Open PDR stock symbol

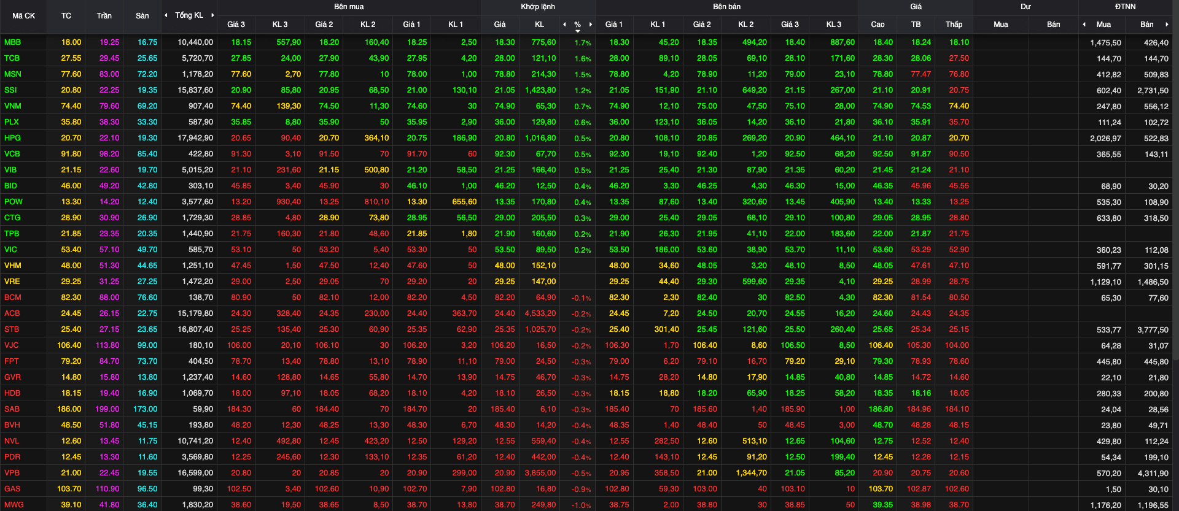pos(12,457)
